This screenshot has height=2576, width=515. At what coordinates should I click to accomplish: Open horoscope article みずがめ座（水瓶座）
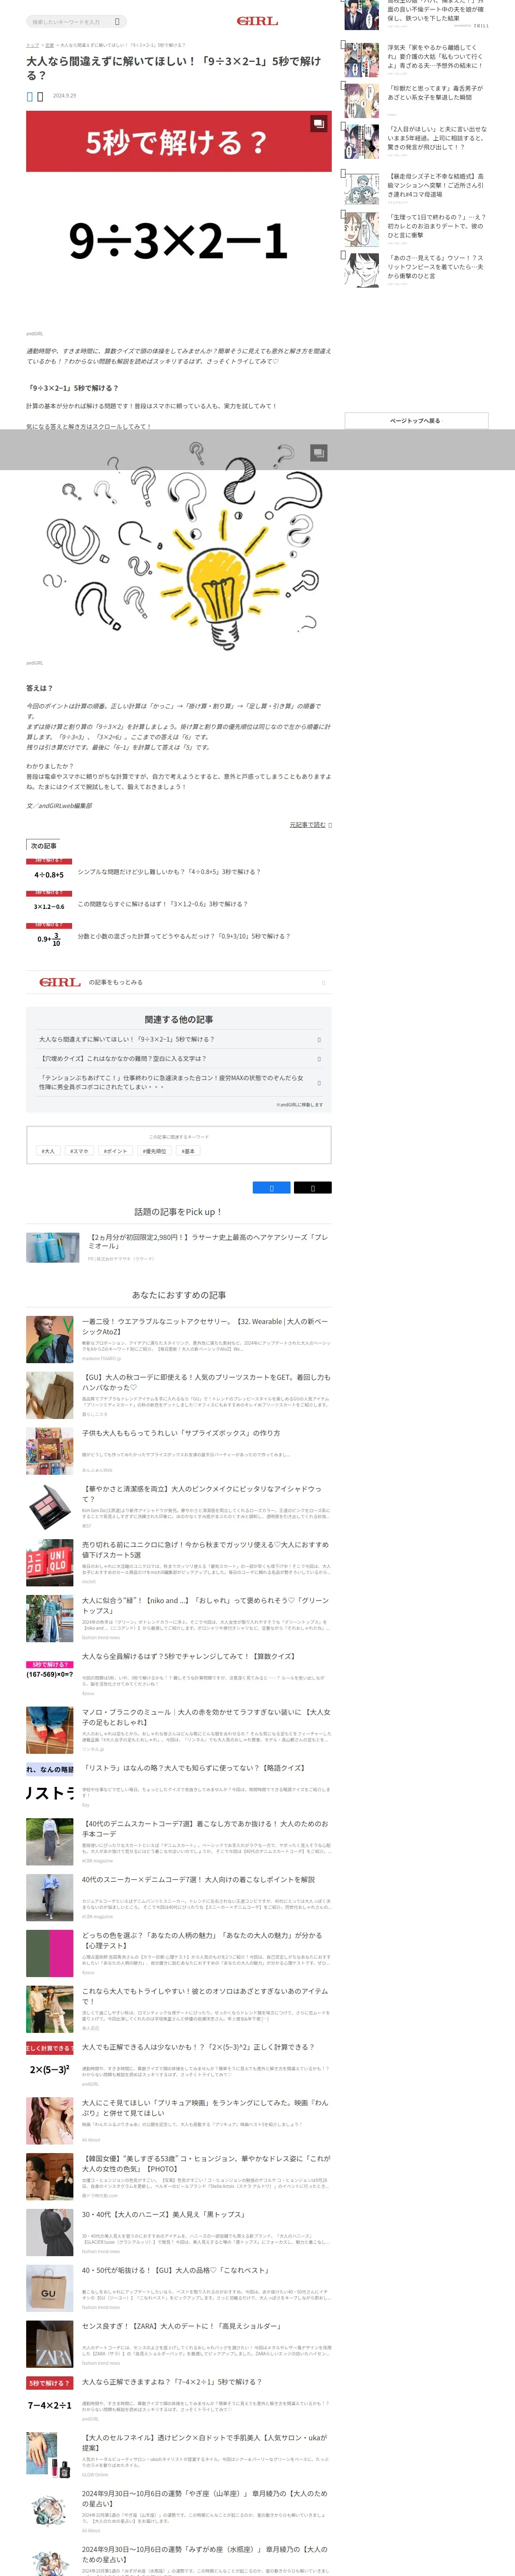[x=205, y=2554]
